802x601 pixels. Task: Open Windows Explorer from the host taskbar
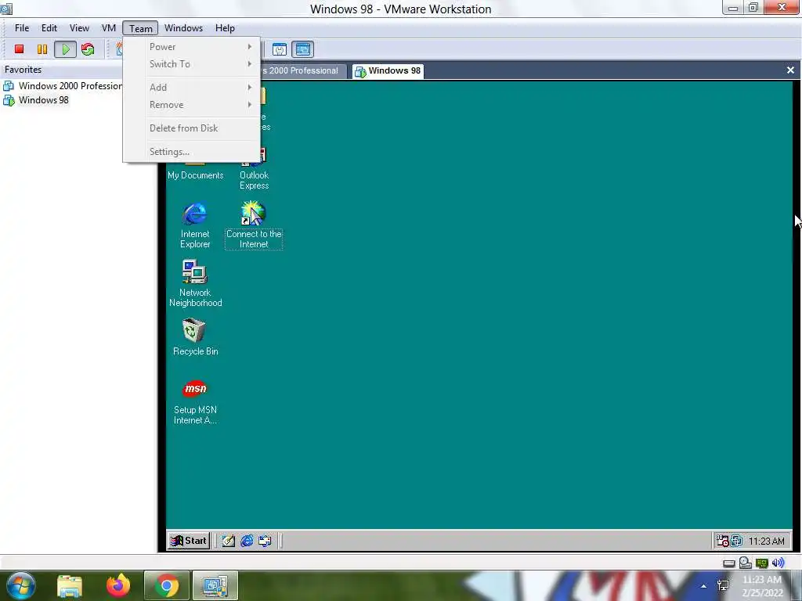pos(70,585)
